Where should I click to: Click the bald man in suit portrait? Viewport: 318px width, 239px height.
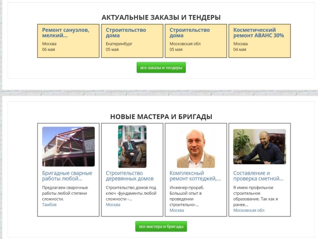(196, 148)
